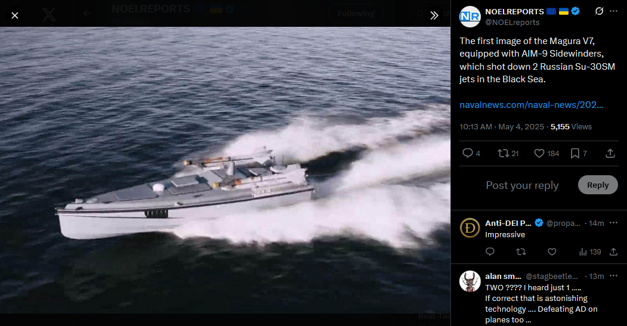Open the 13m timestamp on alan's reply
627x326 pixels.
point(596,276)
